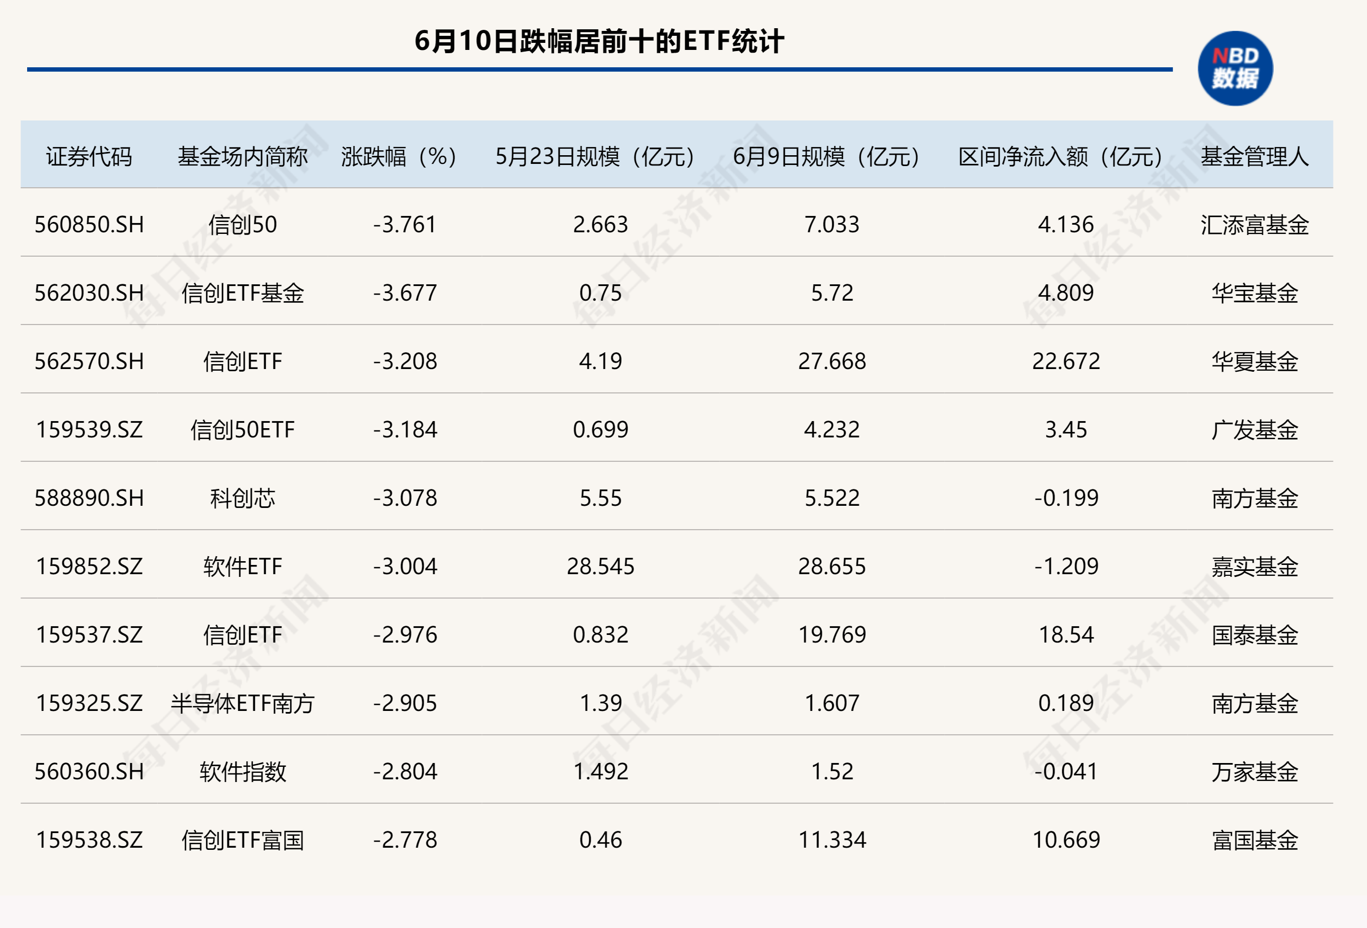Select the 基金场内简称 column header
Image resolution: width=1367 pixels, height=928 pixels.
point(242,156)
